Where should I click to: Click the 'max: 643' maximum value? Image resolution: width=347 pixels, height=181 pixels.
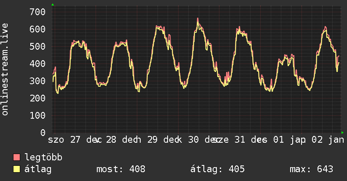311,169
